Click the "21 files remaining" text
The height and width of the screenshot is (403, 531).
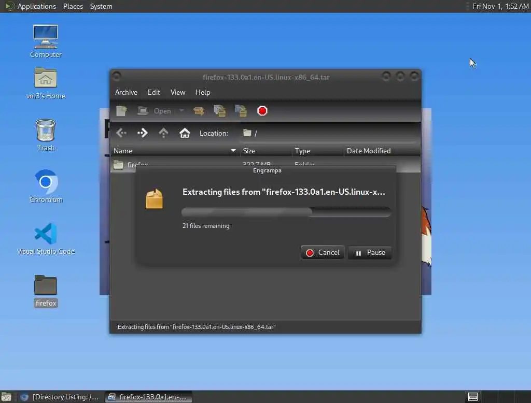[206, 226]
